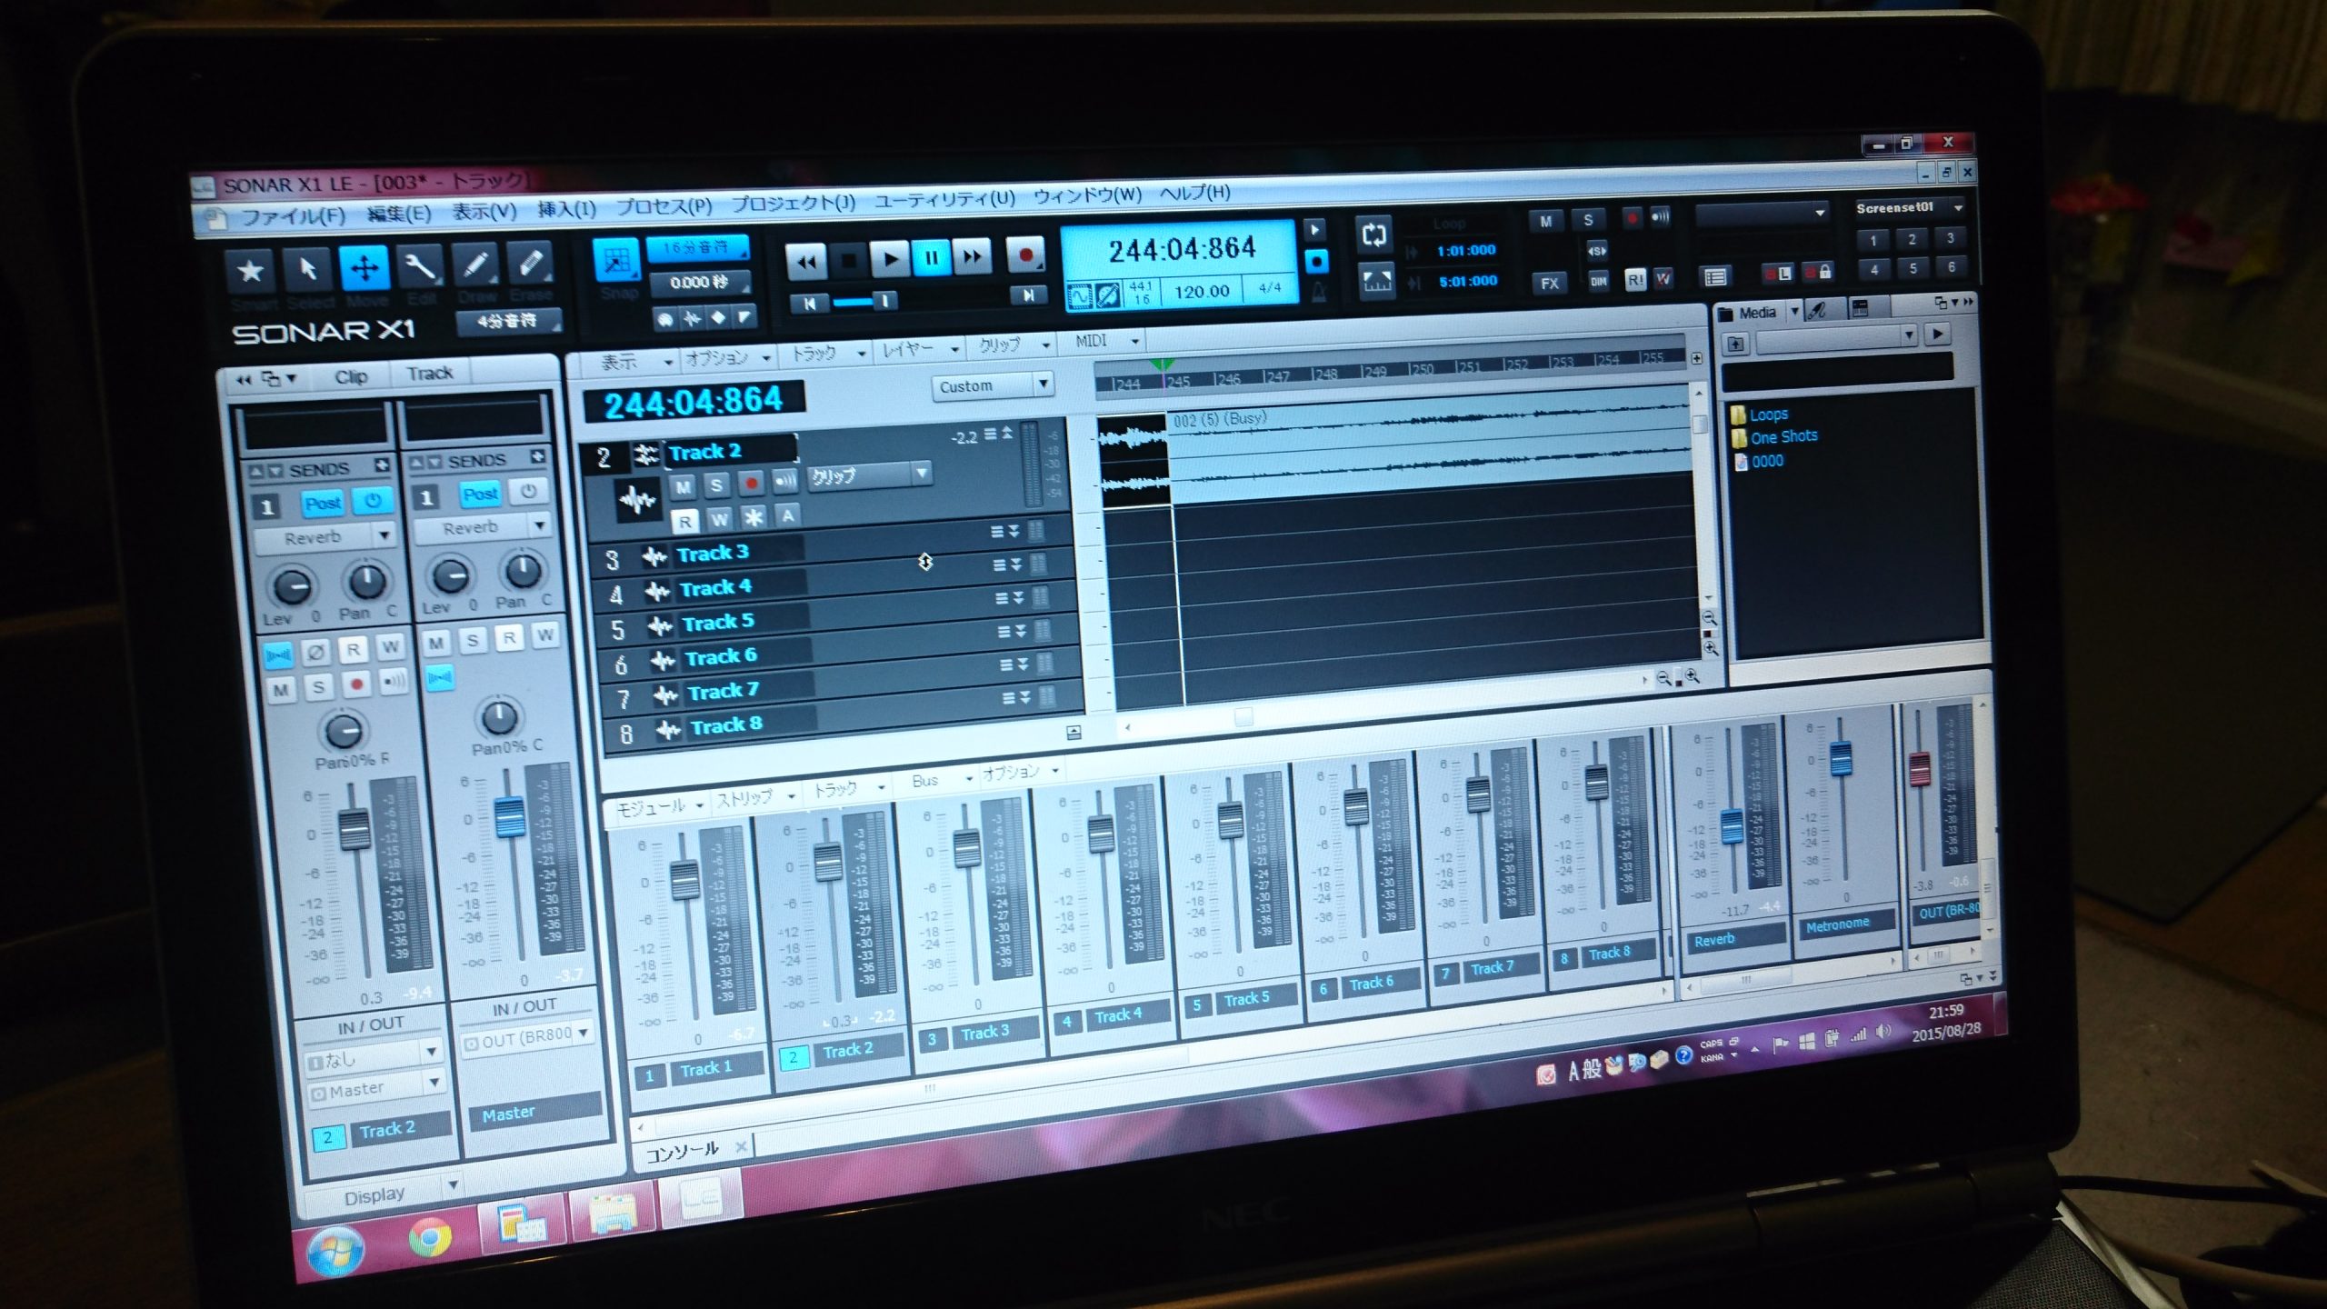
Task: Solo Track 2 in track view
Action: pyautogui.click(x=716, y=485)
